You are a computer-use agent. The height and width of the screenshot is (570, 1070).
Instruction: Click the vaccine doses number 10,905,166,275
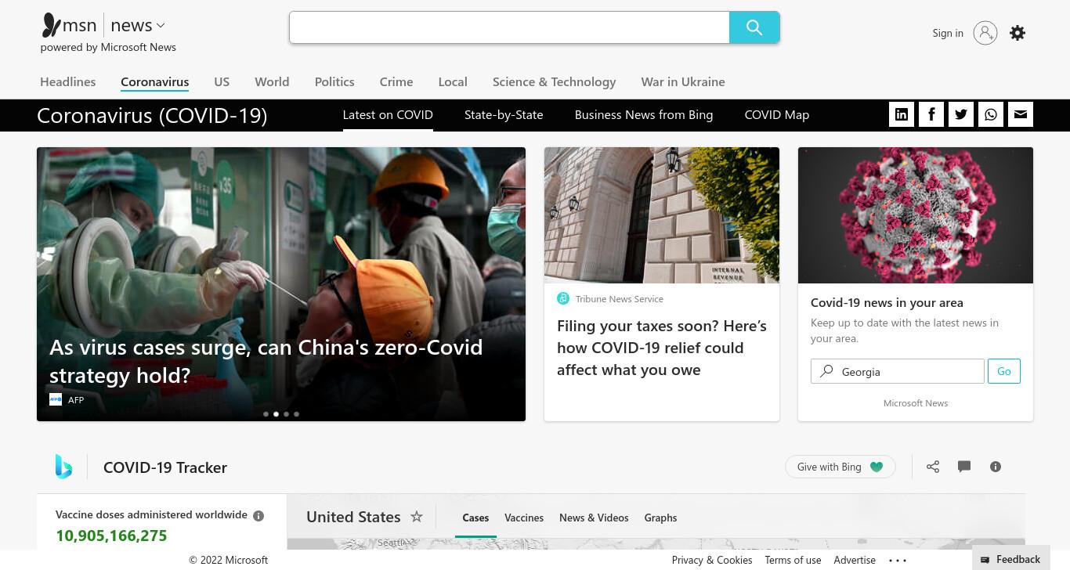point(111,536)
